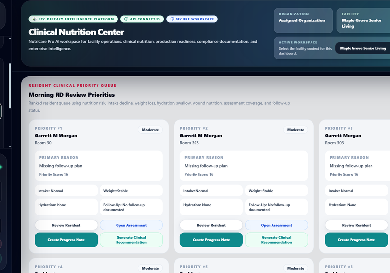The width and height of the screenshot is (390, 273).
Task: Click Garrett Morgan name in Priority #3
Action: click(343, 135)
